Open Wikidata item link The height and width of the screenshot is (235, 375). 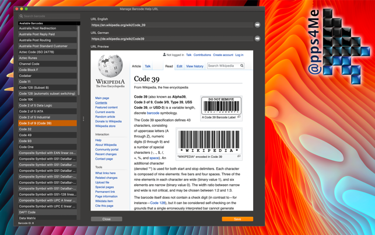(x=104, y=201)
